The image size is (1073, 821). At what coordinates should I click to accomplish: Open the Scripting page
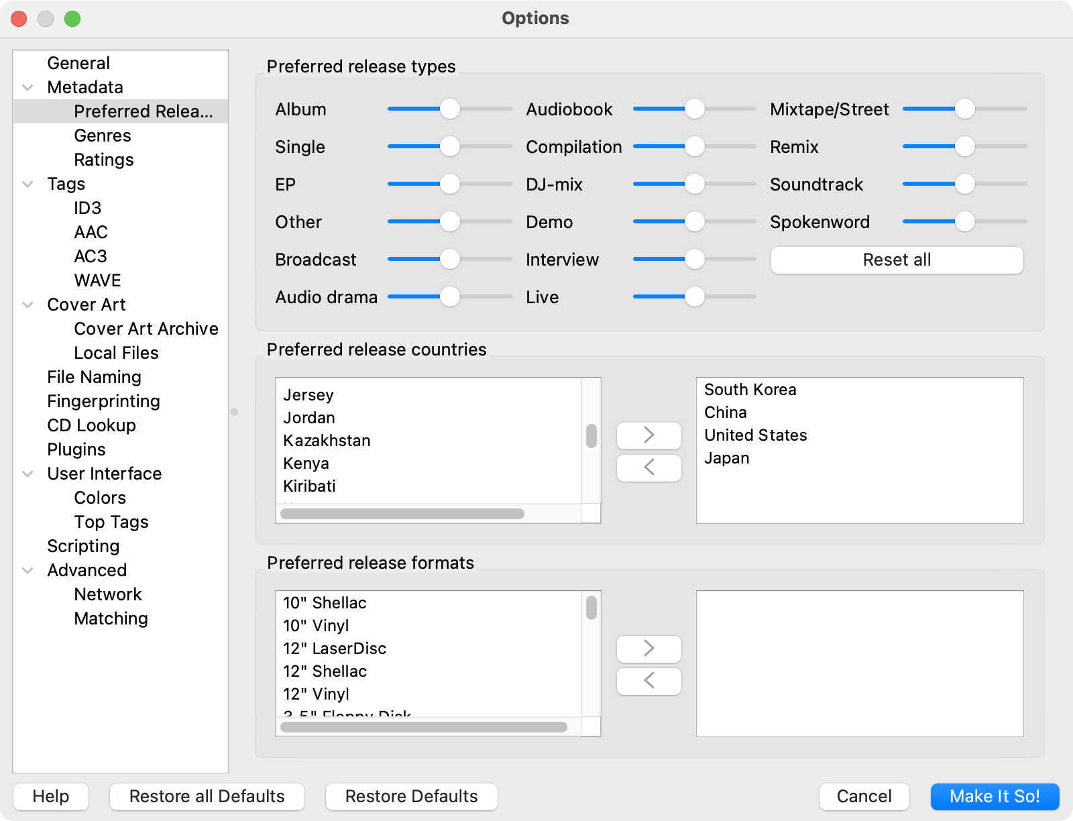84,546
